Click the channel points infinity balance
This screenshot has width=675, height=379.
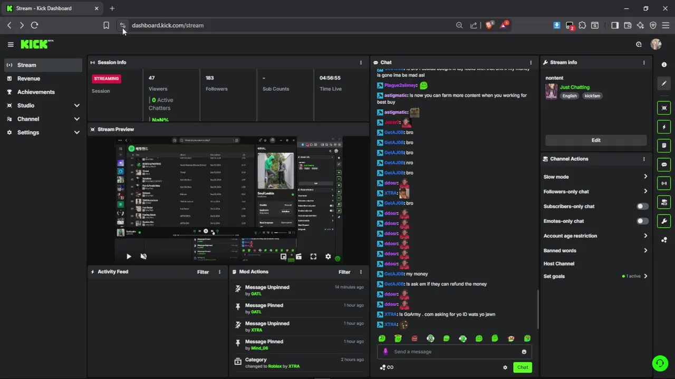click(387, 367)
